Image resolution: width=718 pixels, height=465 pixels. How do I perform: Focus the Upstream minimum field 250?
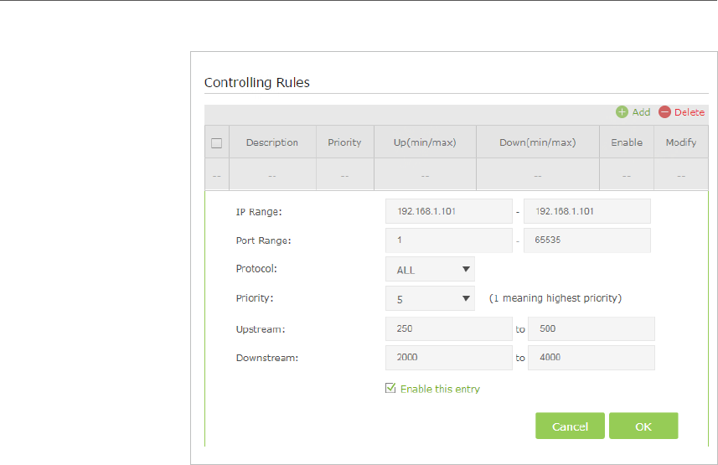pos(448,328)
